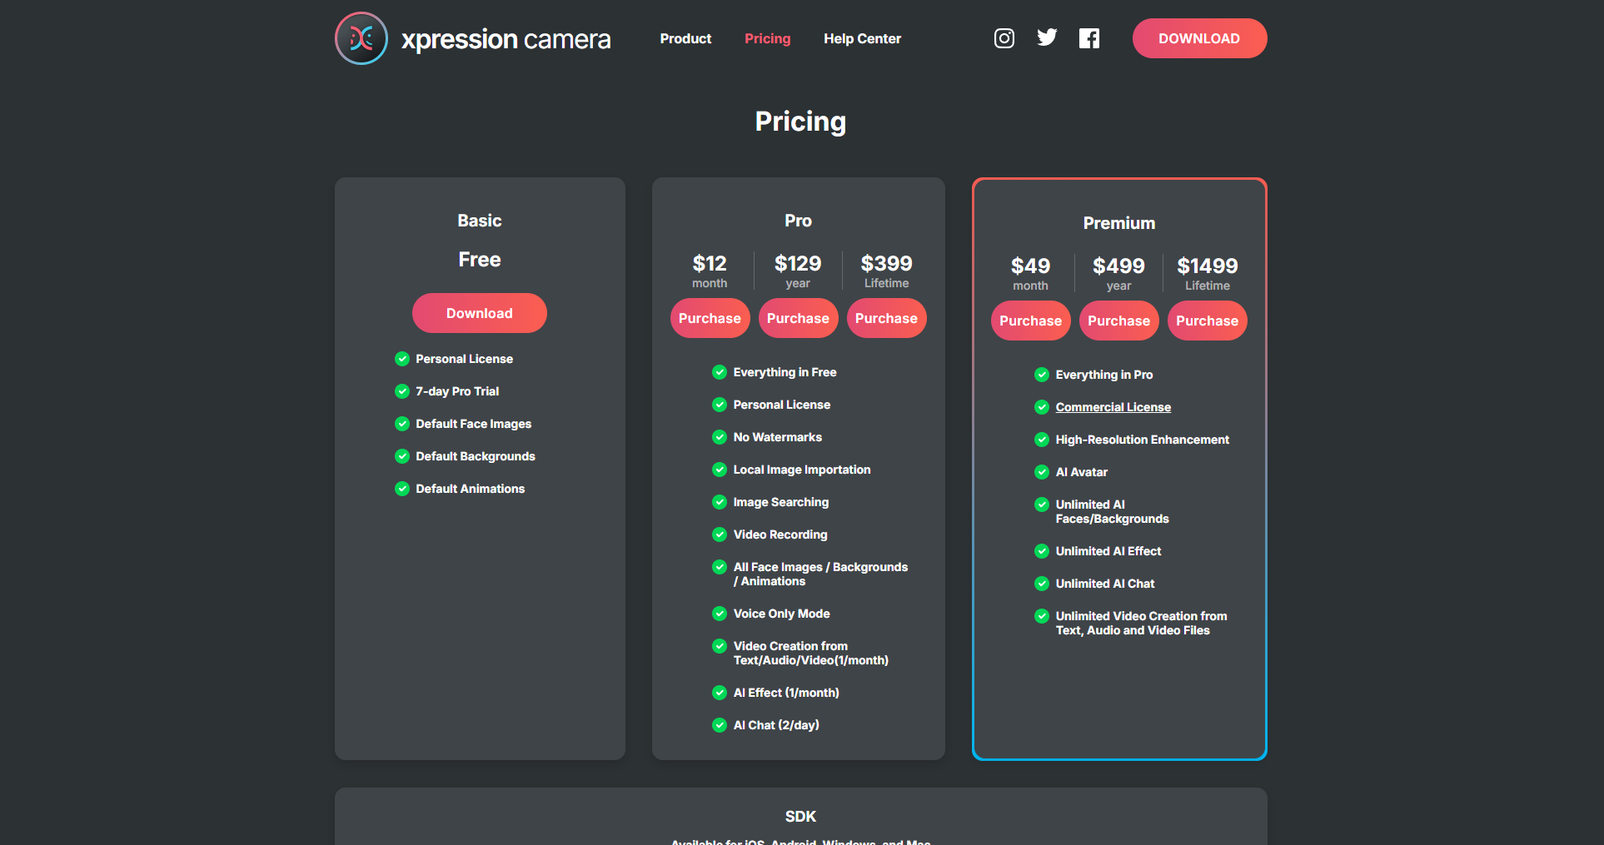Click the DOWNLOAD button in the header
The width and height of the screenshot is (1604, 845).
click(x=1199, y=38)
